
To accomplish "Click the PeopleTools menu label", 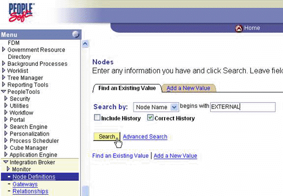I will 24,92.
